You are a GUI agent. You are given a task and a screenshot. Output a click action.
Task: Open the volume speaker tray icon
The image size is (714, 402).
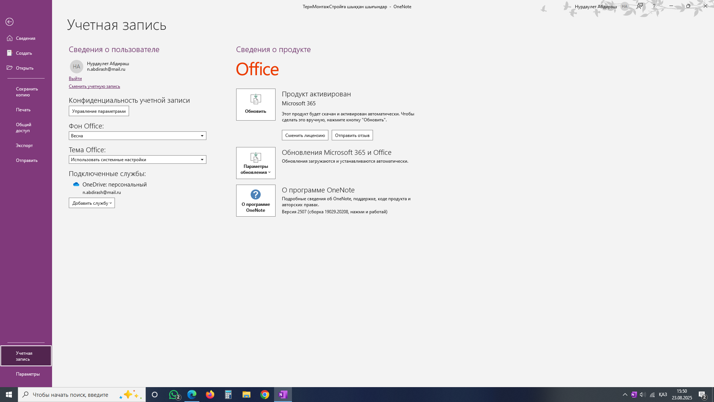[643, 395]
